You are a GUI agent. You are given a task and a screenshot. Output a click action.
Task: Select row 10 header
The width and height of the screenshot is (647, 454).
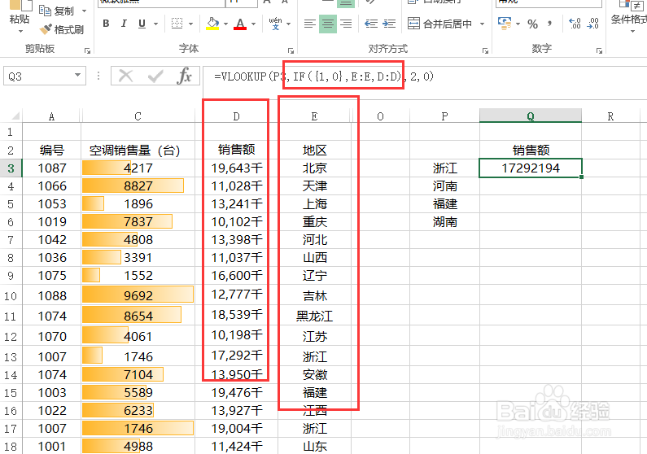click(11, 295)
